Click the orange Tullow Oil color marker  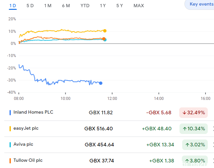(10, 161)
